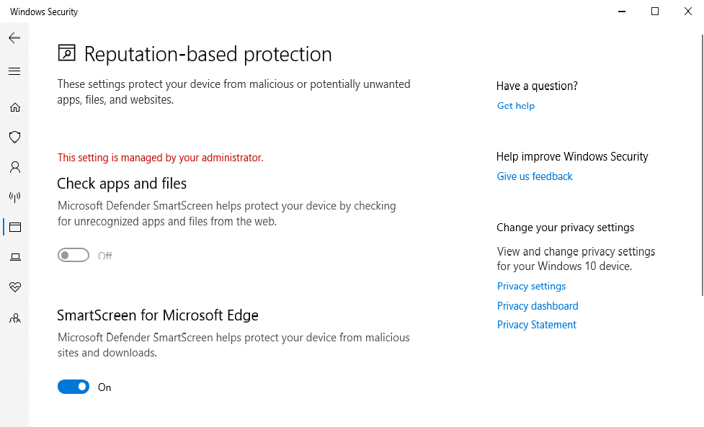This screenshot has height=427, width=704.
Task: Open the Privacy Statement
Action: 536,324
